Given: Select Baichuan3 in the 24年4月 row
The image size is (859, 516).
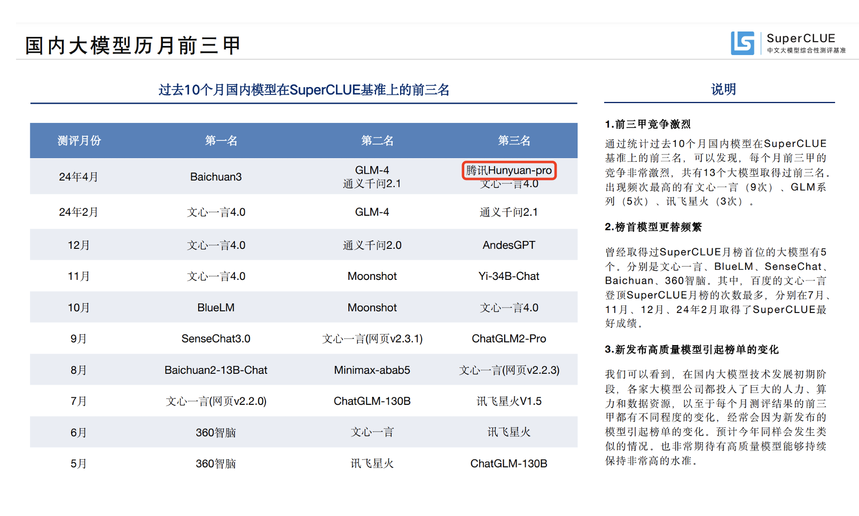Looking at the screenshot, I should [216, 176].
